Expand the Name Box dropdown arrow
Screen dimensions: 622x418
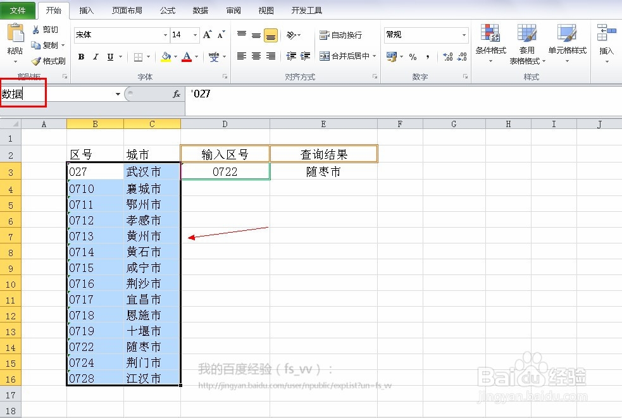(118, 94)
